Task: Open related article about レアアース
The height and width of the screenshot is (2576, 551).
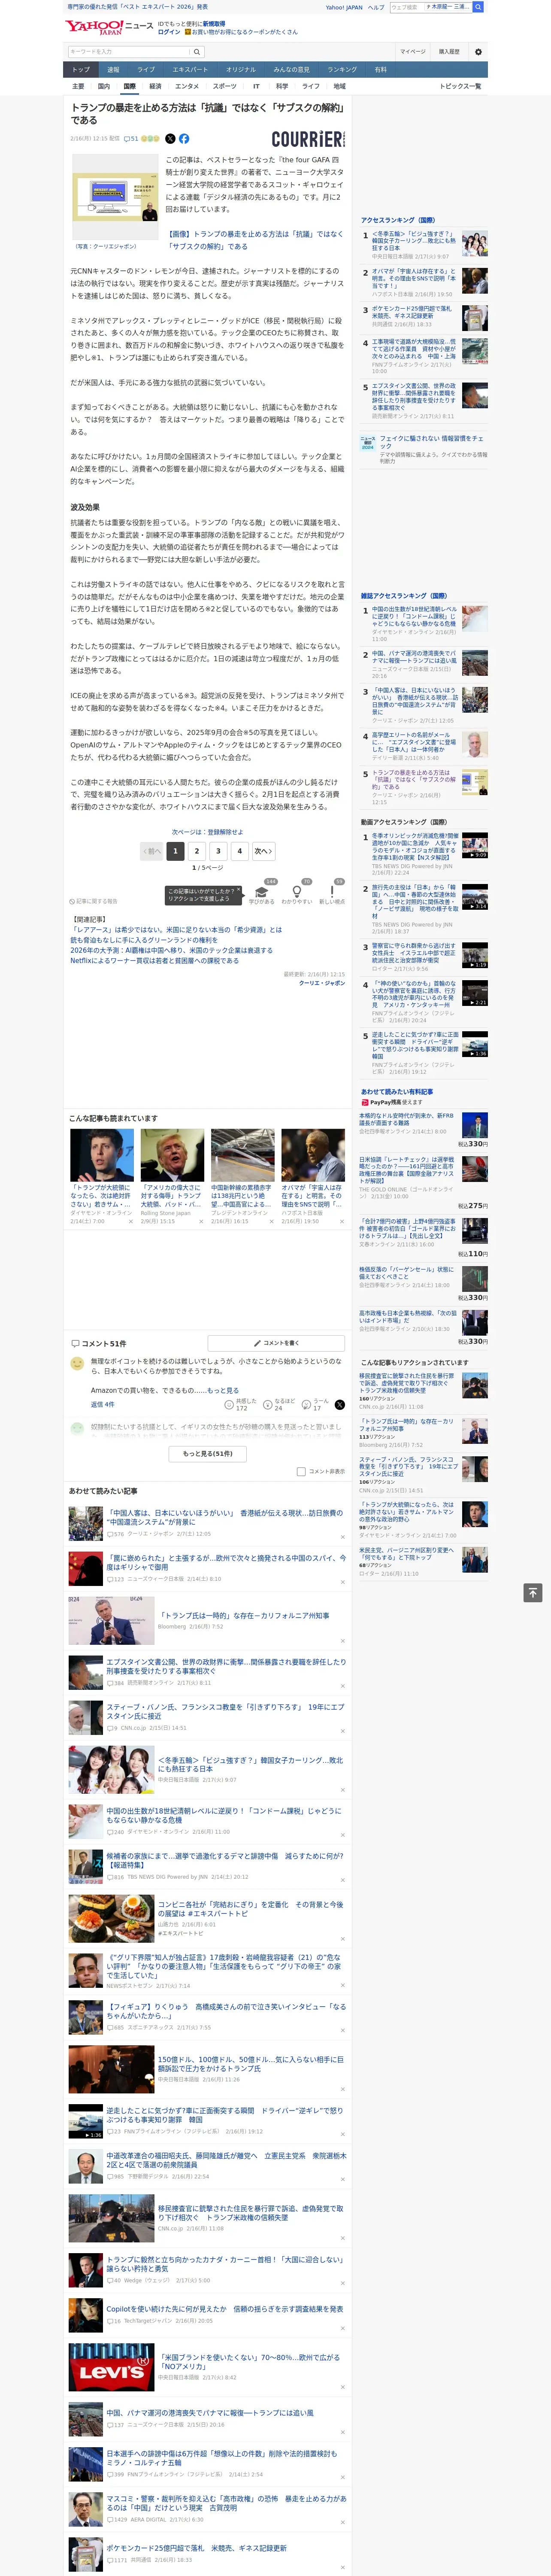Action: click(x=176, y=929)
